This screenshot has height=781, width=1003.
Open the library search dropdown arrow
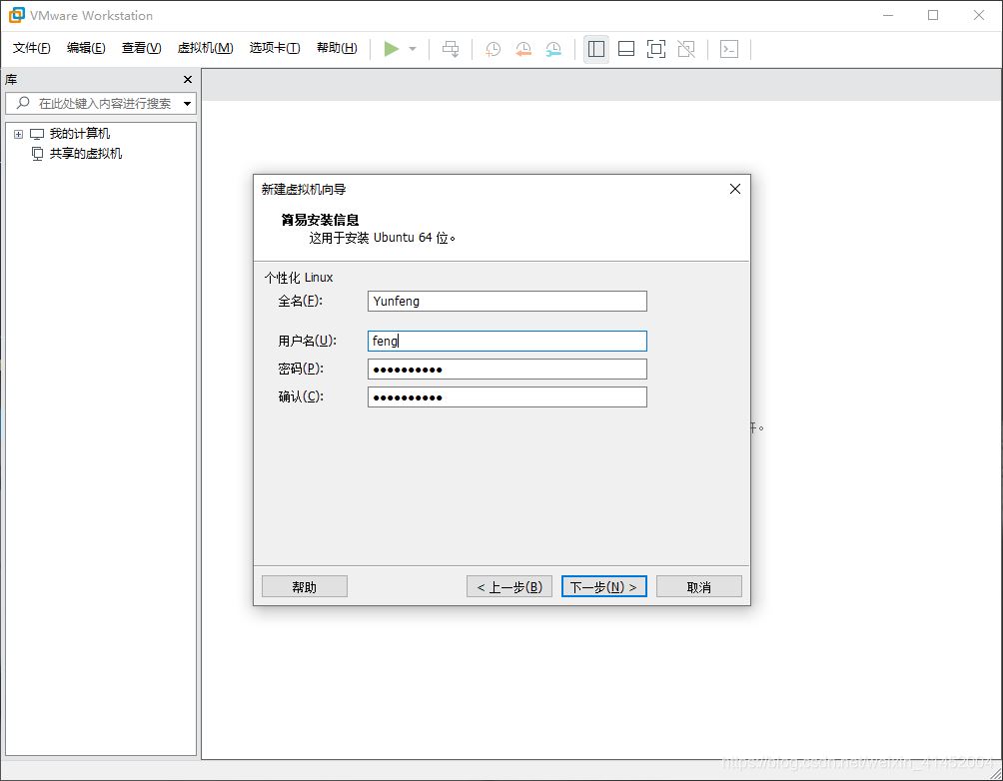point(188,104)
